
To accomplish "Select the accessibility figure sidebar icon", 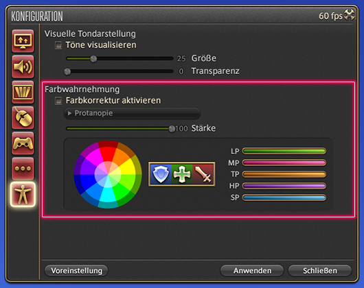I will coord(23,194).
